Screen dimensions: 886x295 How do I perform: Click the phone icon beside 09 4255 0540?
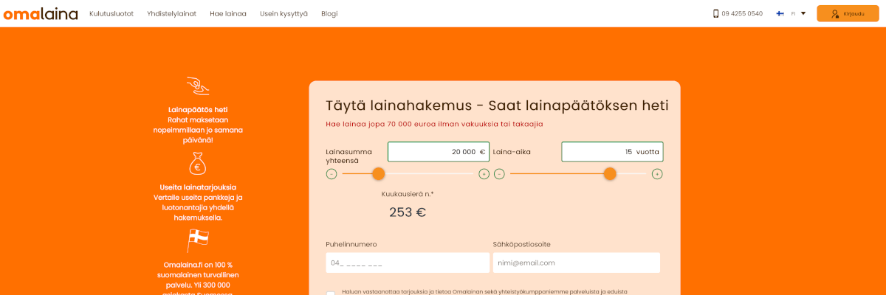pos(715,13)
